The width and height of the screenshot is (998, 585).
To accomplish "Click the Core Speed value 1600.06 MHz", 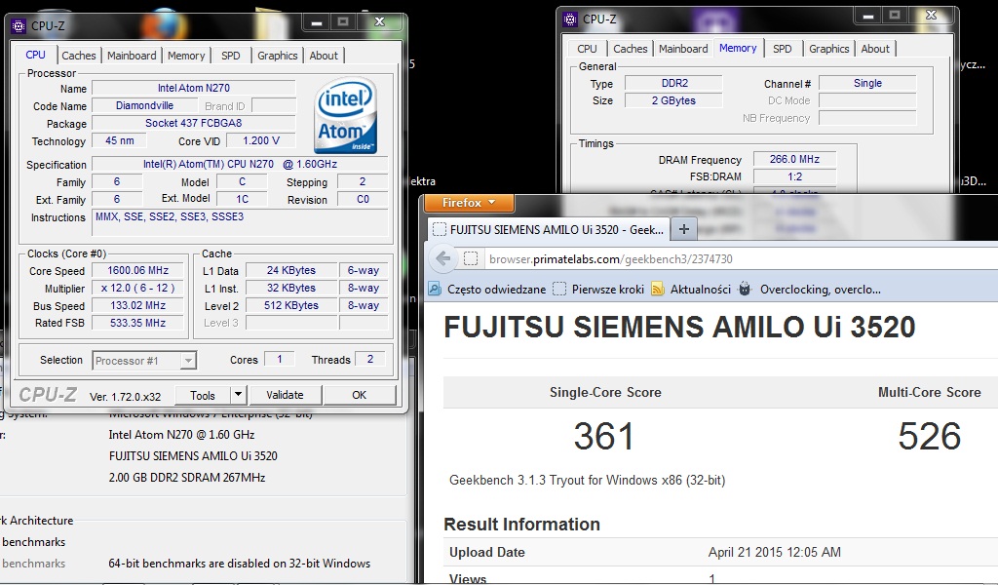I will click(x=138, y=270).
